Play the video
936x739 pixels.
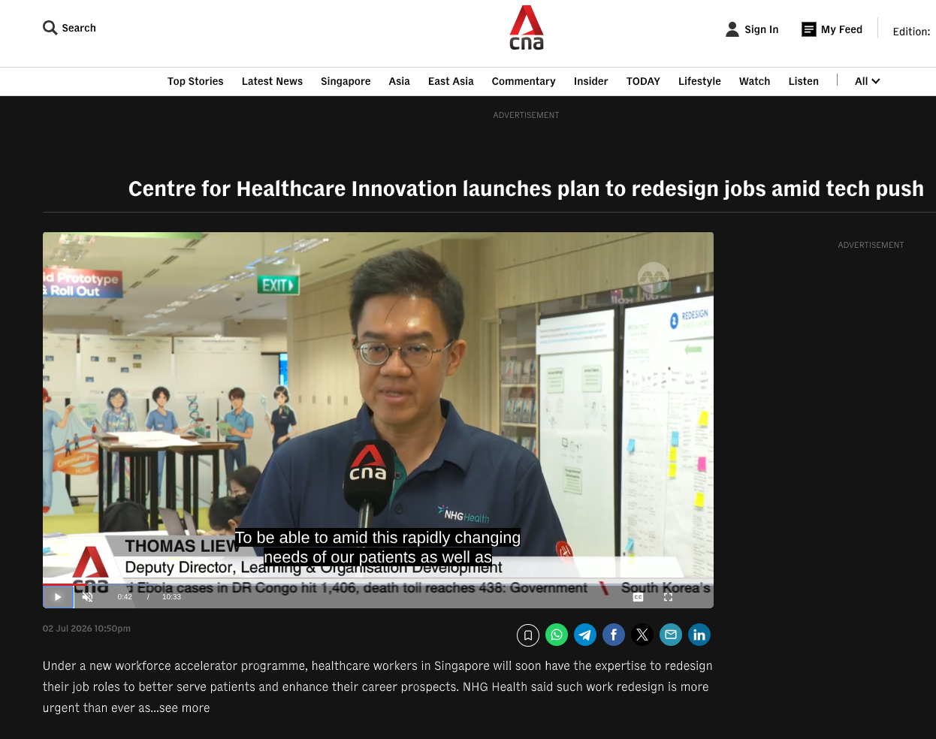58,597
